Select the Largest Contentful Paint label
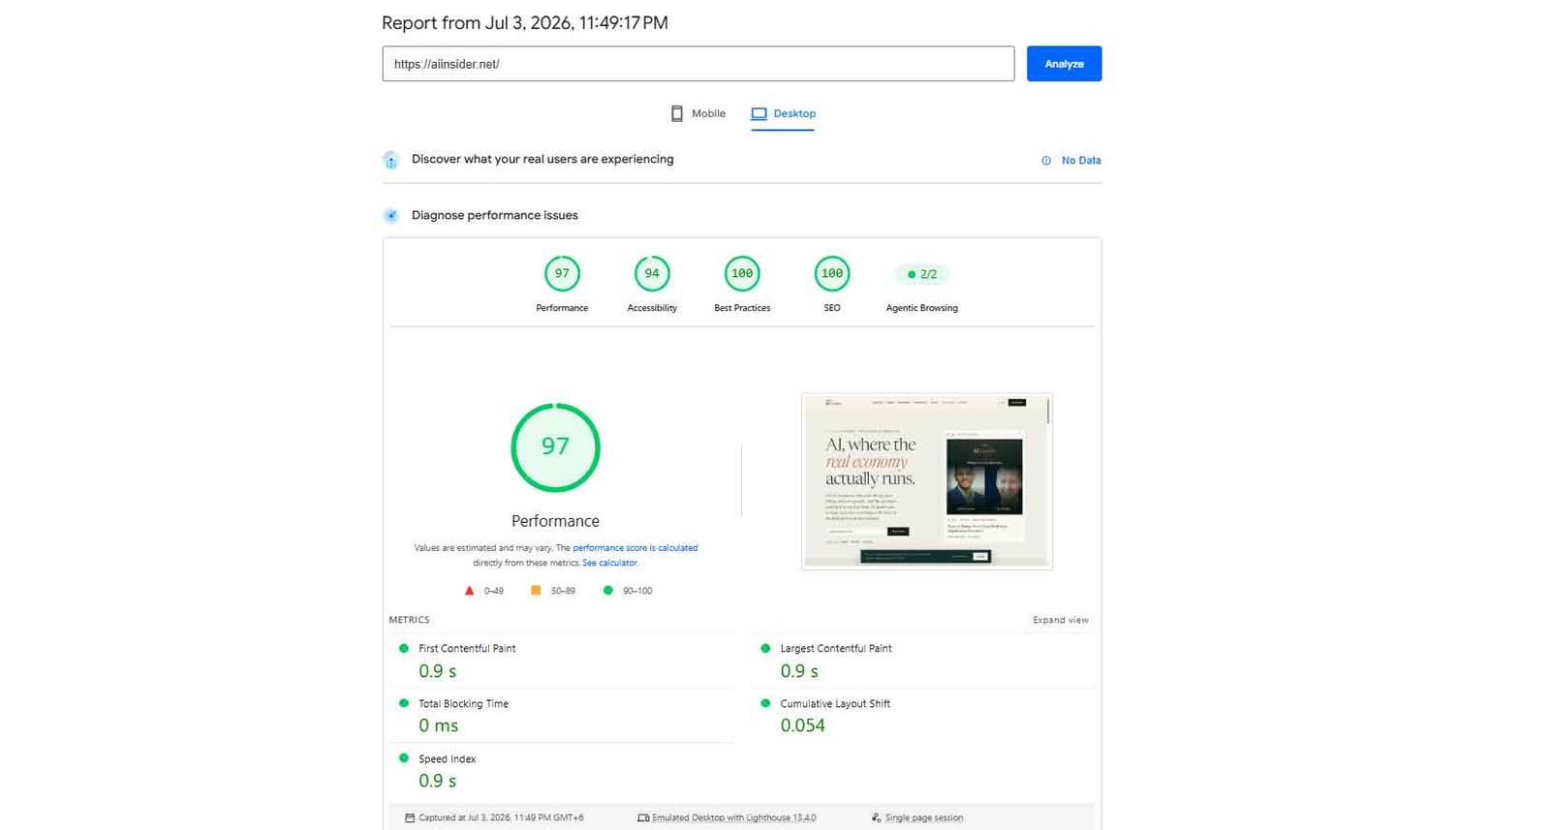Screen dimensions: 1550x830 click(x=836, y=649)
